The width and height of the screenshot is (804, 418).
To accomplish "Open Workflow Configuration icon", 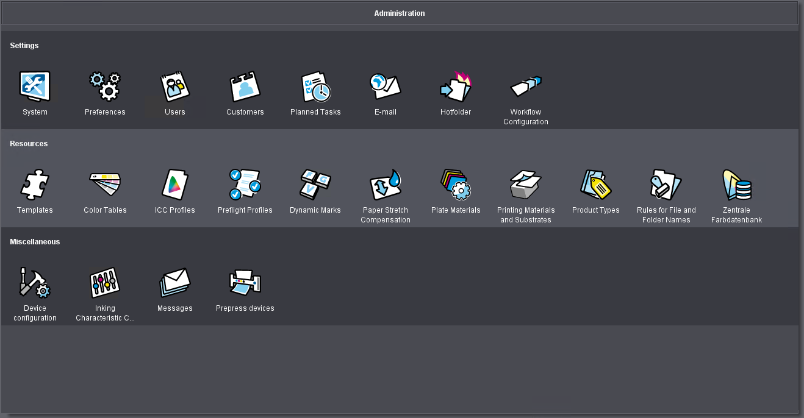I will [526, 87].
